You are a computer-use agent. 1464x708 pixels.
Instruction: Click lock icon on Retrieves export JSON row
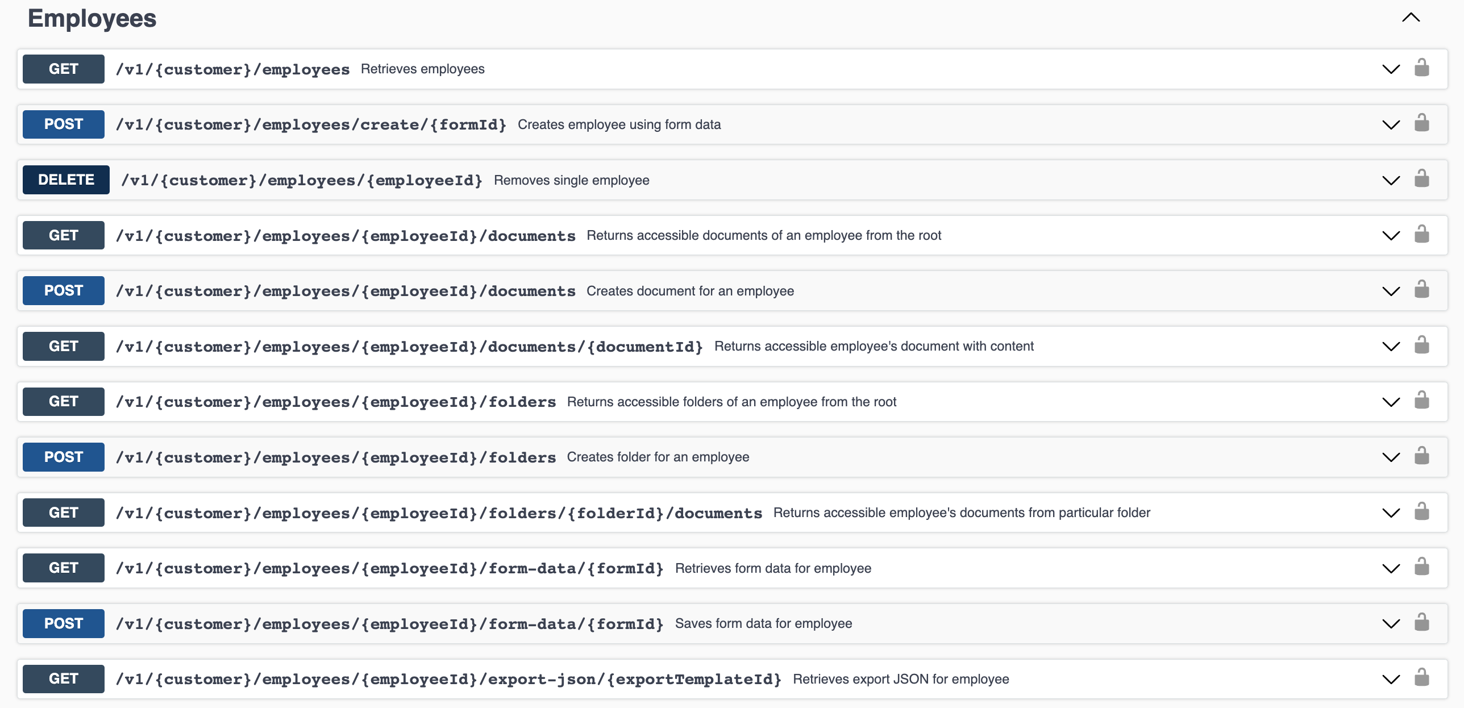point(1421,677)
